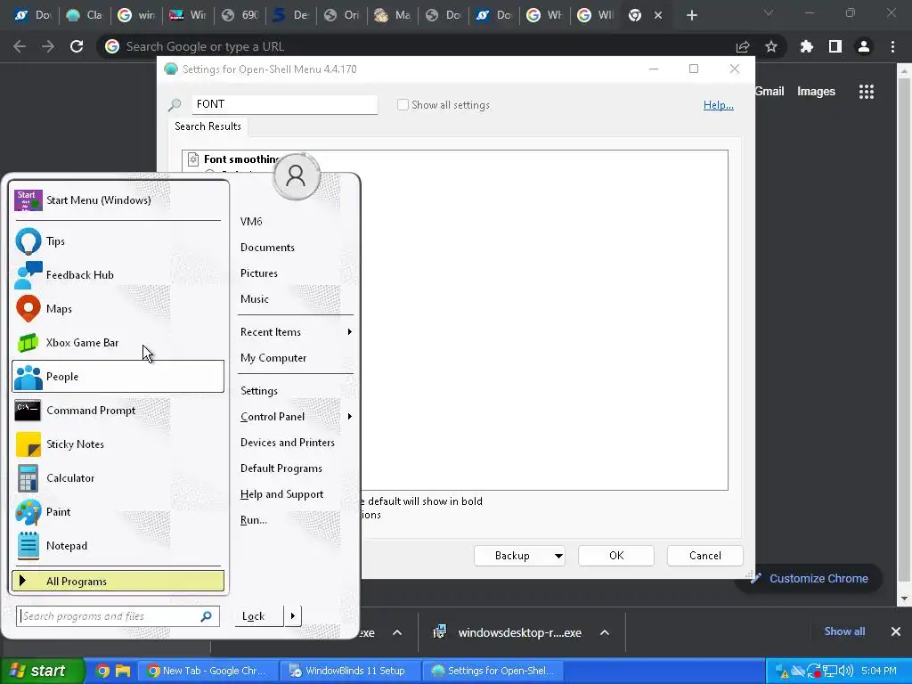Open Chrome extensions puzzle icon
This screenshot has width=912, height=684.
pos(806,46)
